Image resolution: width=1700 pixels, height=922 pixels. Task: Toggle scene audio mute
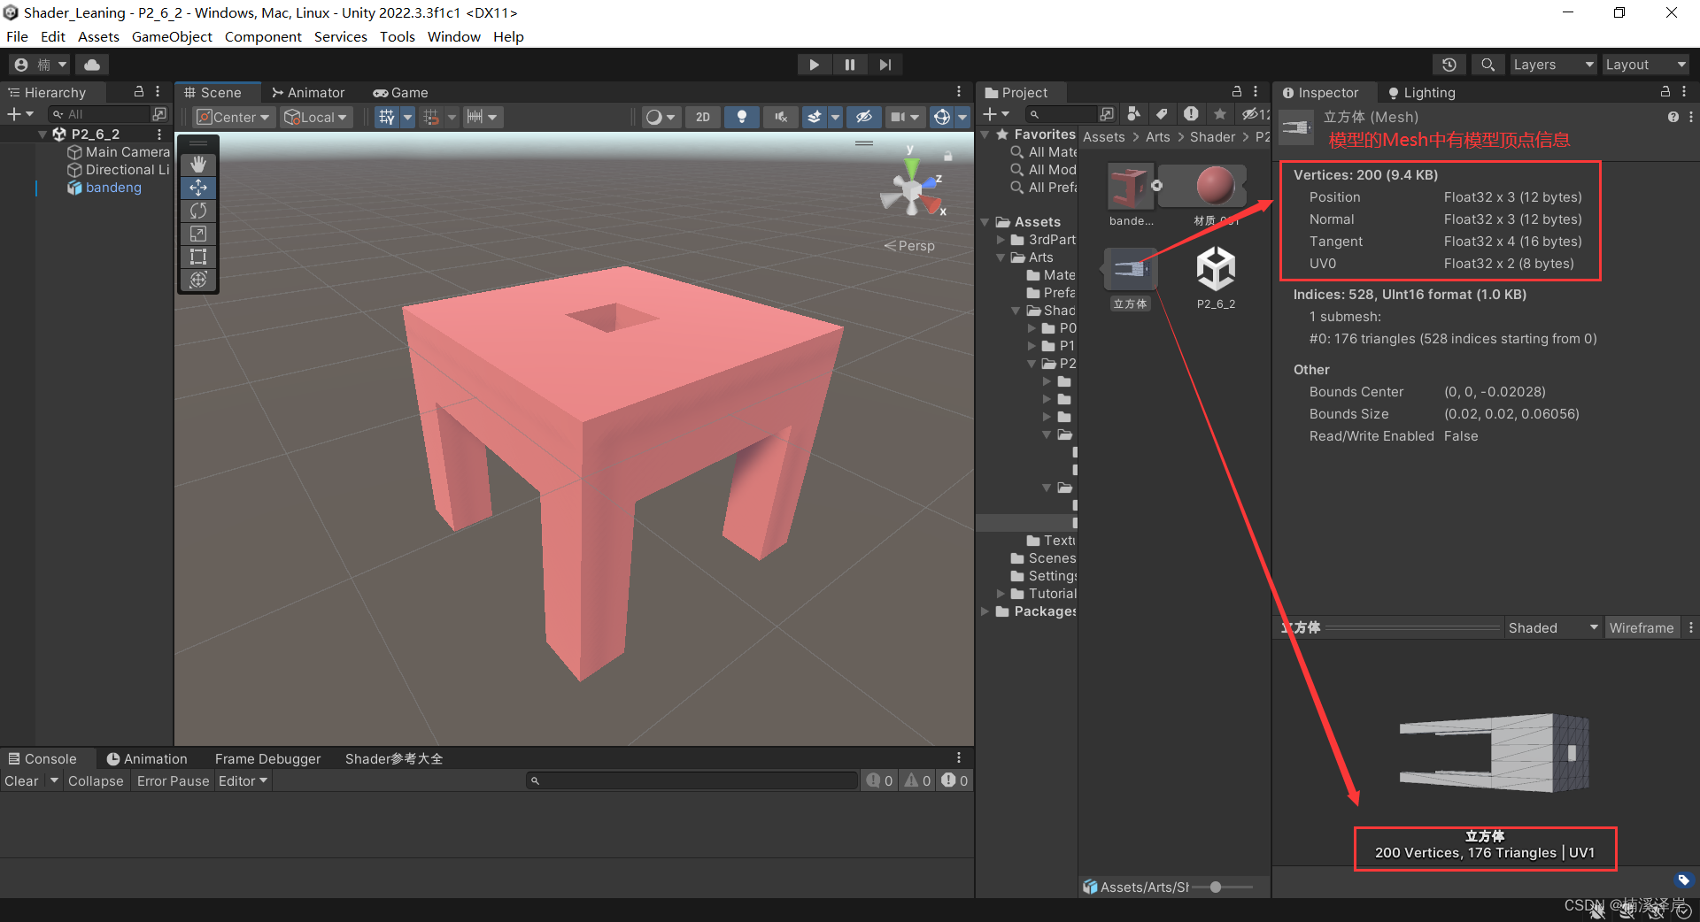(781, 117)
